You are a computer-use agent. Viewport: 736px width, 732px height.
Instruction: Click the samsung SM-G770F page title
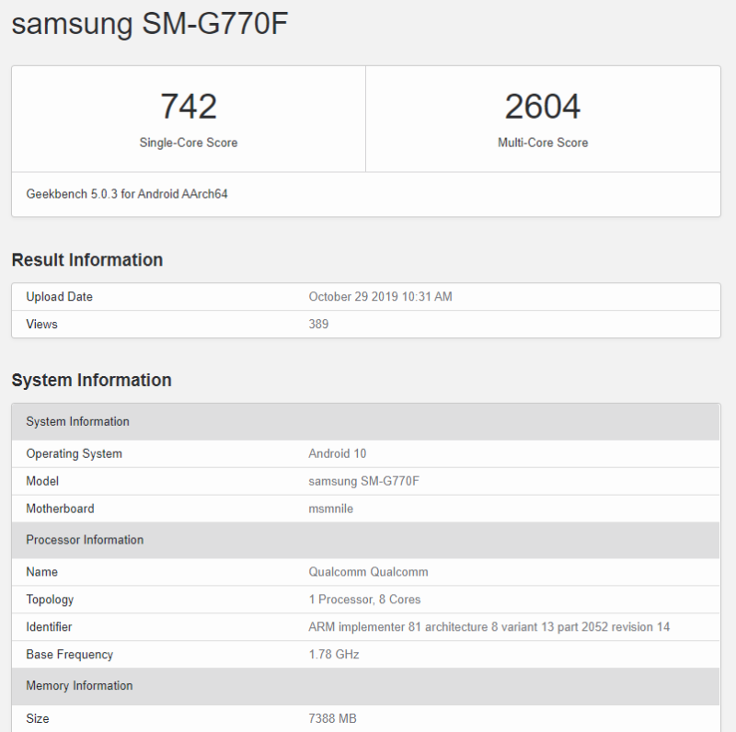tap(150, 25)
